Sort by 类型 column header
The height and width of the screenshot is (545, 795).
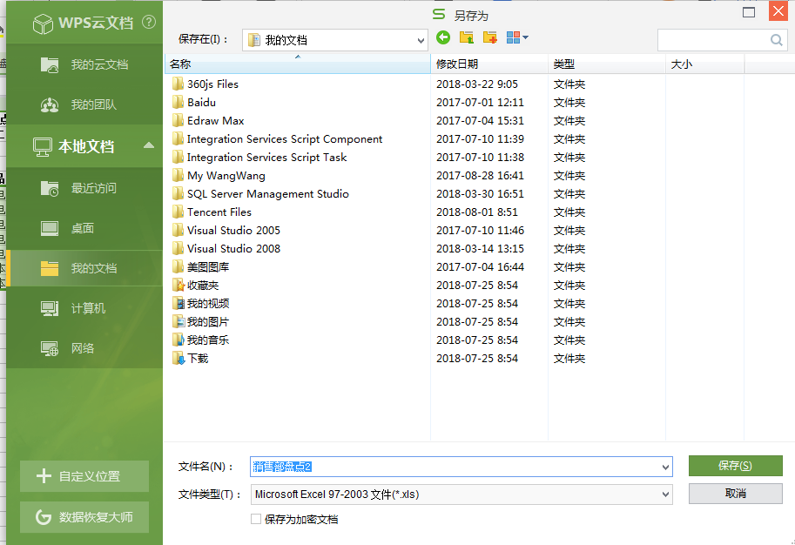[606, 64]
